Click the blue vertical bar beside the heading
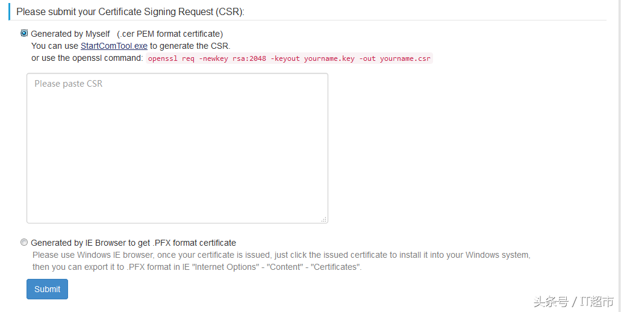The image size is (621, 312). [x=9, y=11]
